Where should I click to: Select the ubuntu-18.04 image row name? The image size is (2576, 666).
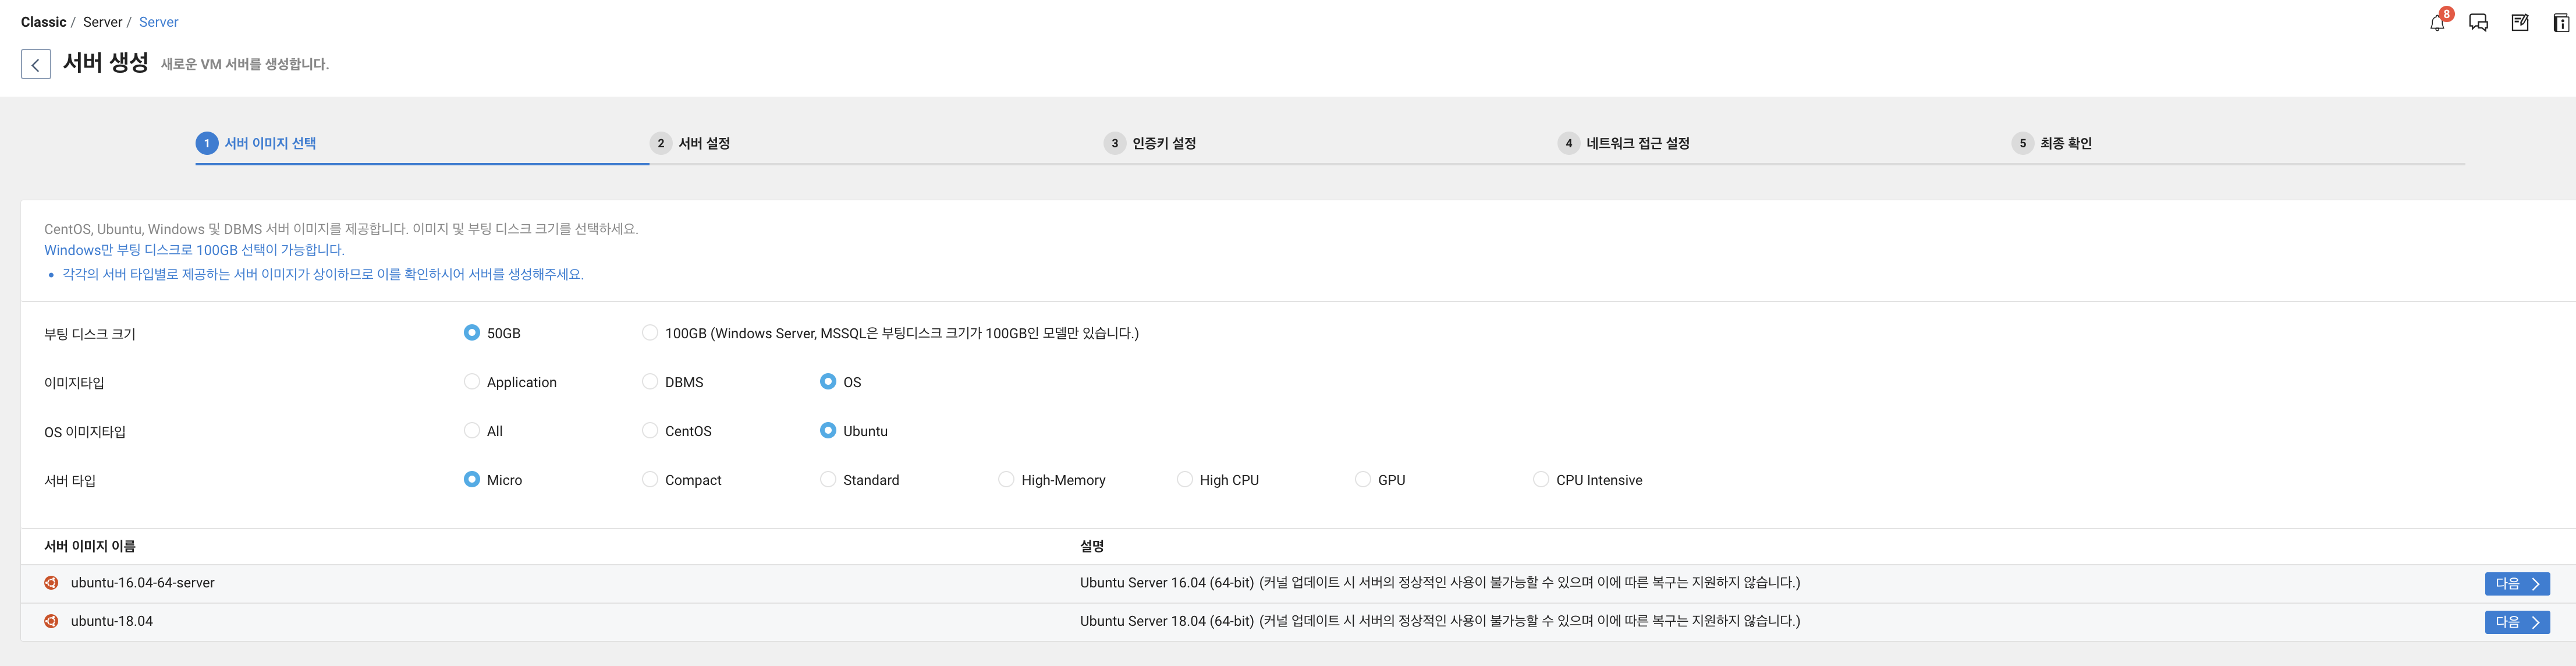(112, 621)
